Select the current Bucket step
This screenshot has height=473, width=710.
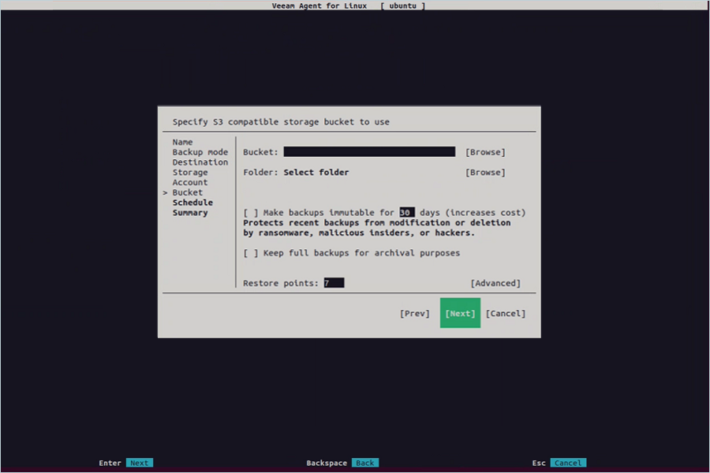tap(188, 192)
